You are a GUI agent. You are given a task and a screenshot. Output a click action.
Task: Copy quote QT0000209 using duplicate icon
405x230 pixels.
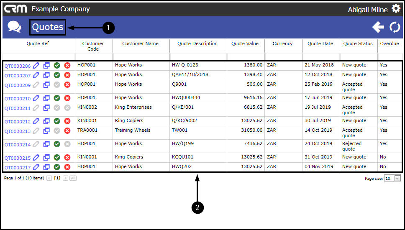[x=46, y=84]
